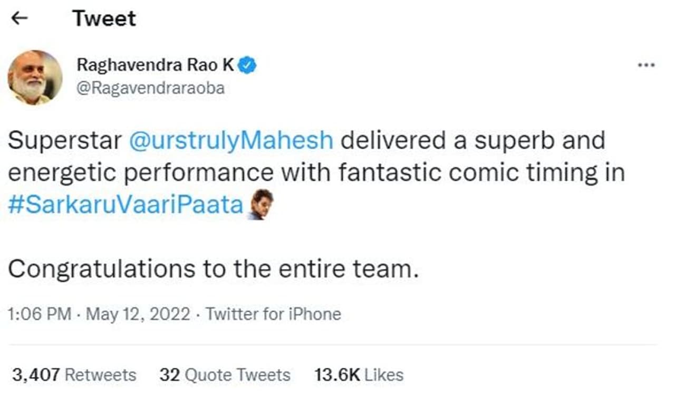The image size is (675, 402).
Task: Open the @urstrulyMahesh mention
Action: pos(231,141)
